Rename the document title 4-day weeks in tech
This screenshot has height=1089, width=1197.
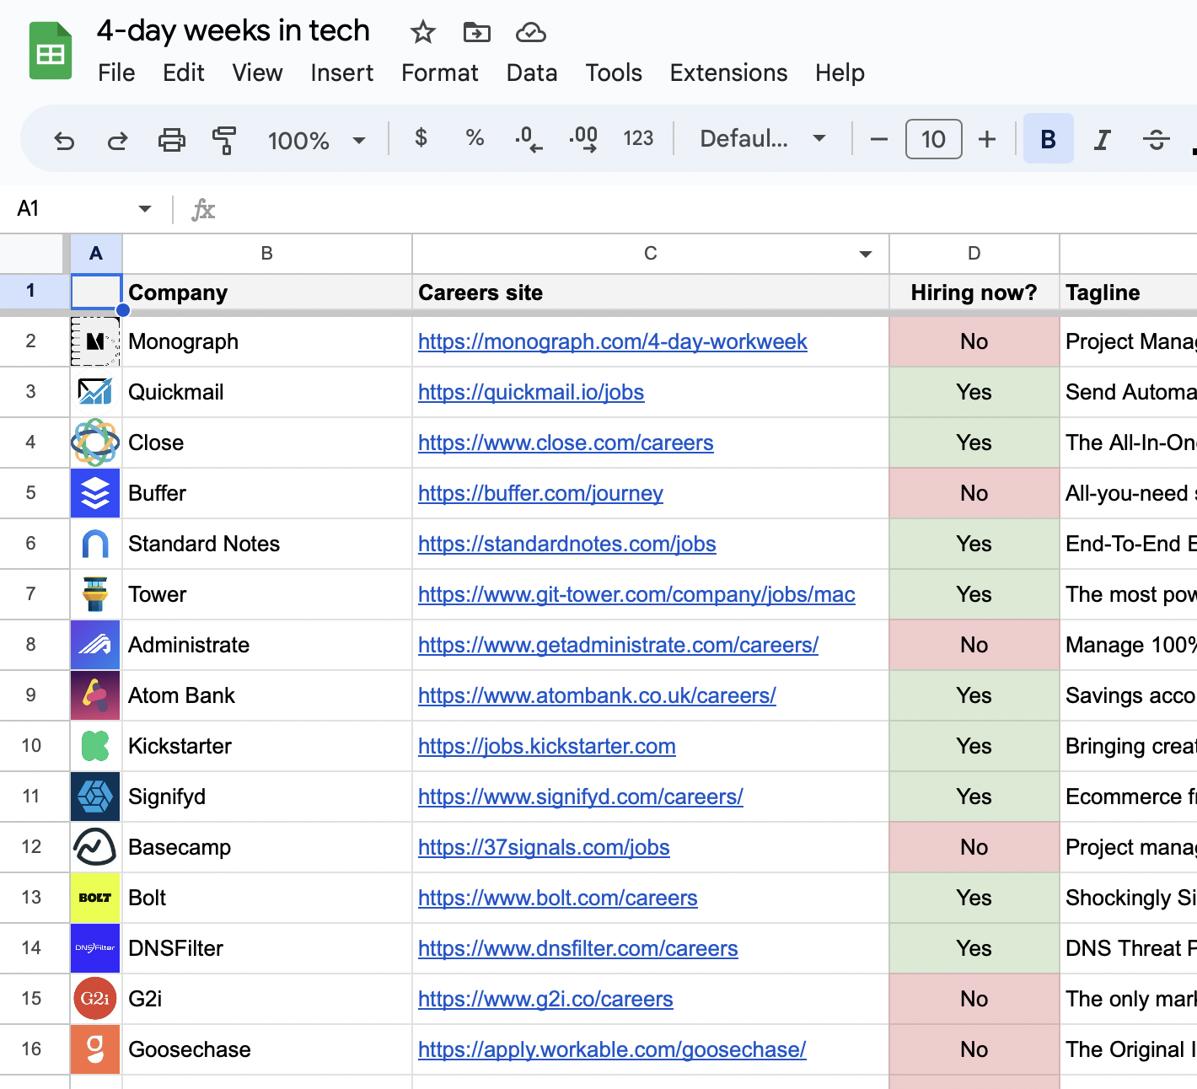coord(233,31)
